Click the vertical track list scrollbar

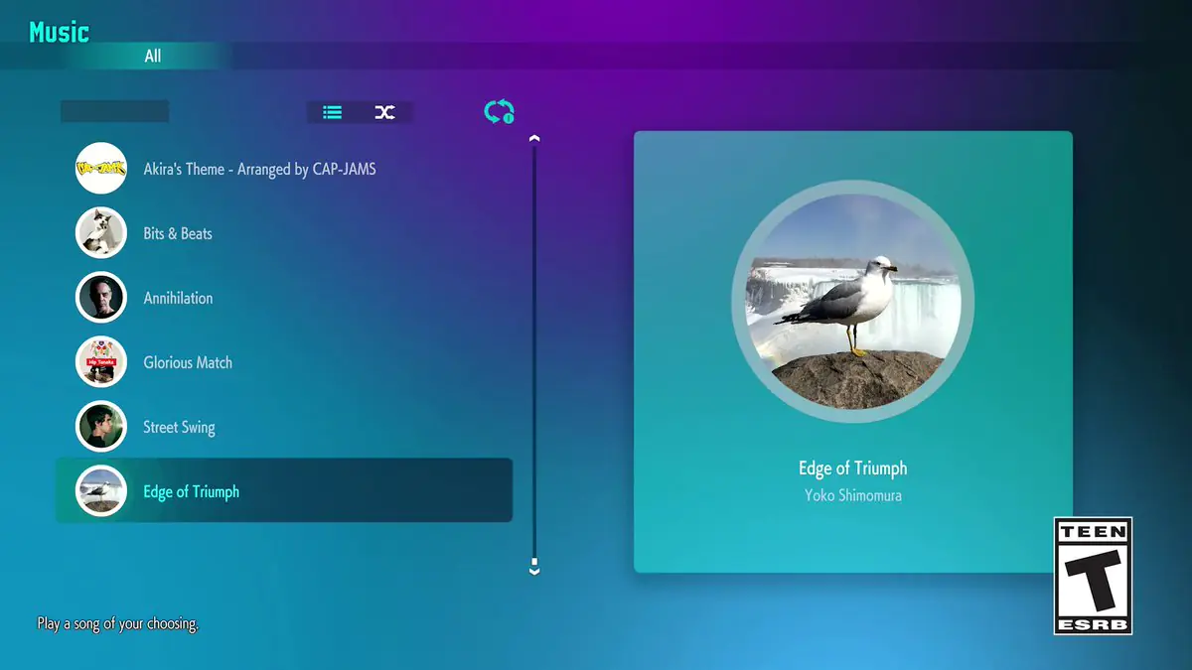click(534, 352)
